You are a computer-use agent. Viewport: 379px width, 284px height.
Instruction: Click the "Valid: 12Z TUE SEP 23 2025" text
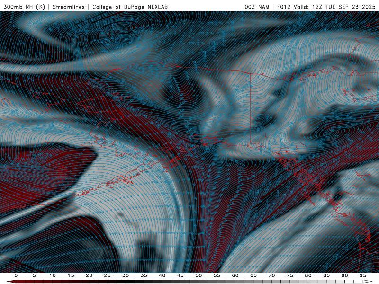pos(334,7)
